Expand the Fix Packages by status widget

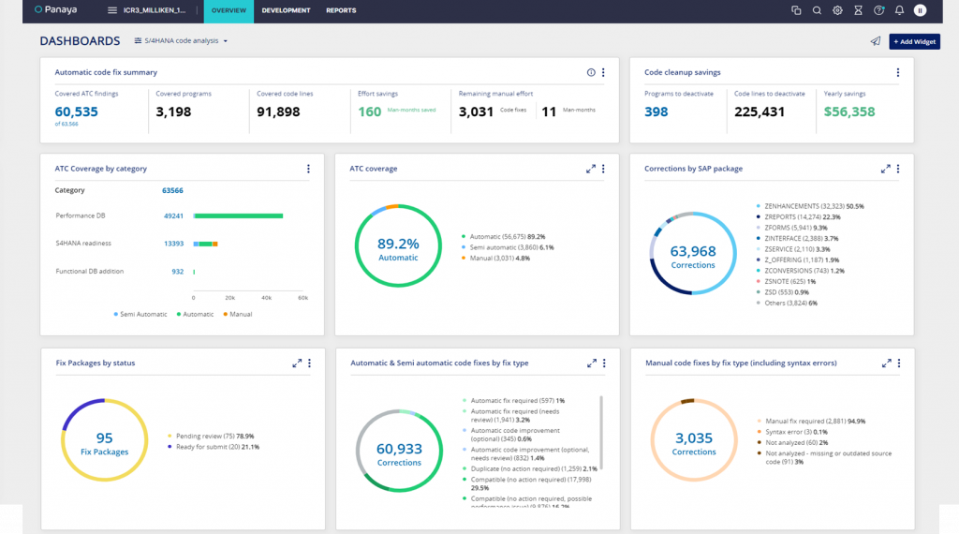(297, 363)
